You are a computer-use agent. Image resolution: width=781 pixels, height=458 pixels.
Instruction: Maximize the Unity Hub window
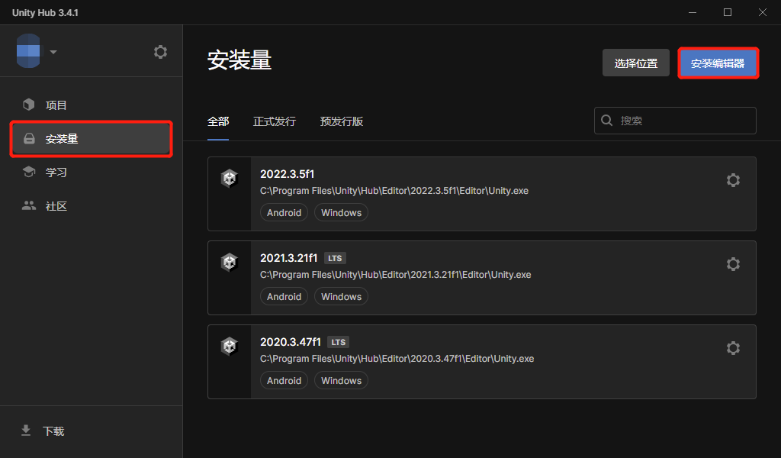pyautogui.click(x=728, y=12)
